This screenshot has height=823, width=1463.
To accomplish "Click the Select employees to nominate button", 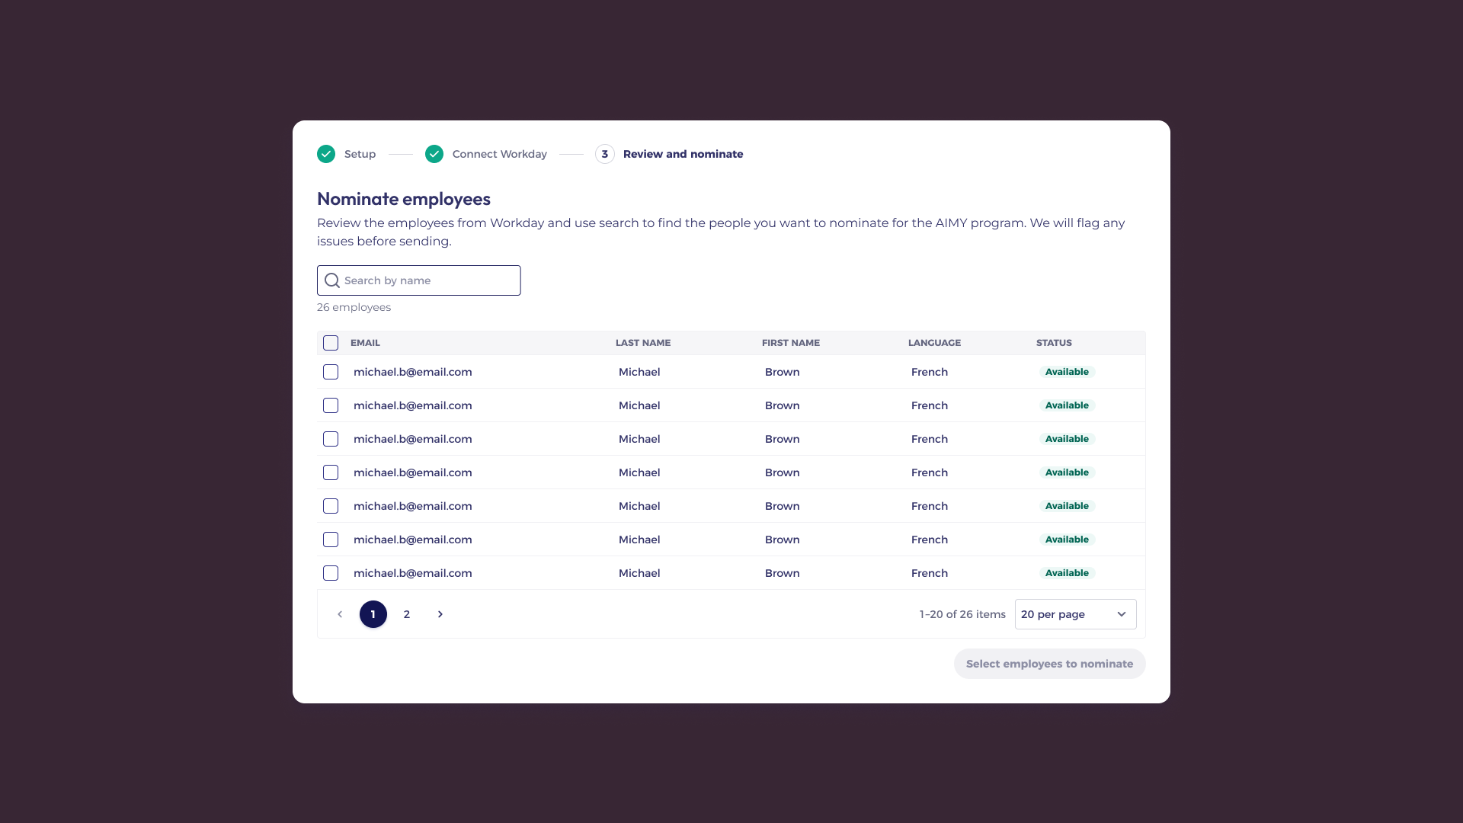I will click(x=1049, y=664).
